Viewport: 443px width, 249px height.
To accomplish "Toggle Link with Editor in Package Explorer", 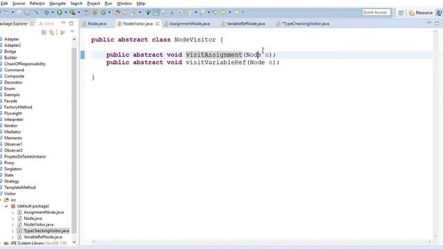I will coord(51,33).
